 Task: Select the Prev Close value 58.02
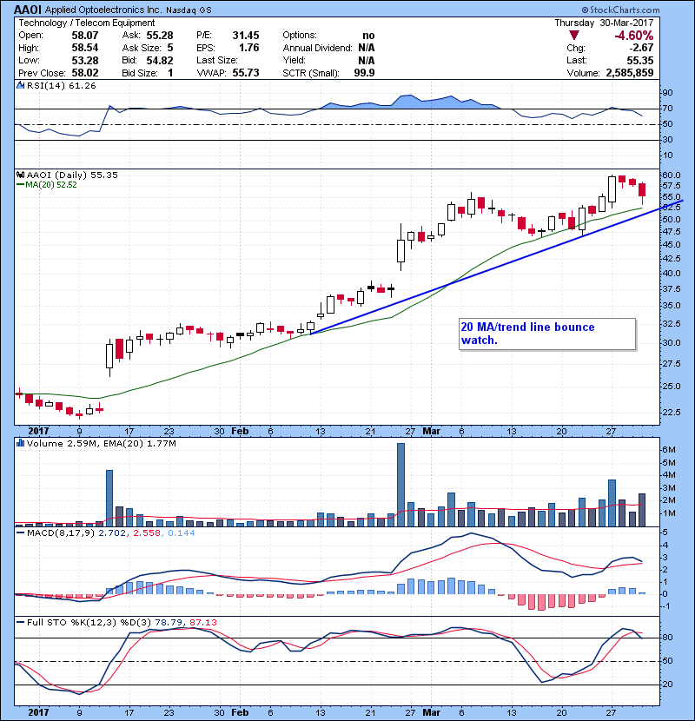[84, 73]
